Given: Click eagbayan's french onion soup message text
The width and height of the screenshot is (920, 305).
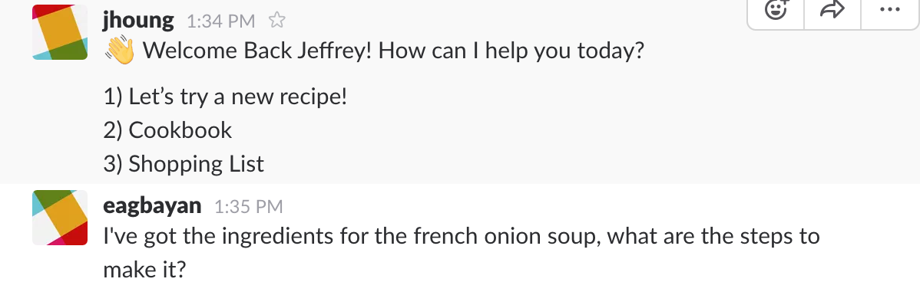Looking at the screenshot, I should pyautogui.click(x=462, y=254).
